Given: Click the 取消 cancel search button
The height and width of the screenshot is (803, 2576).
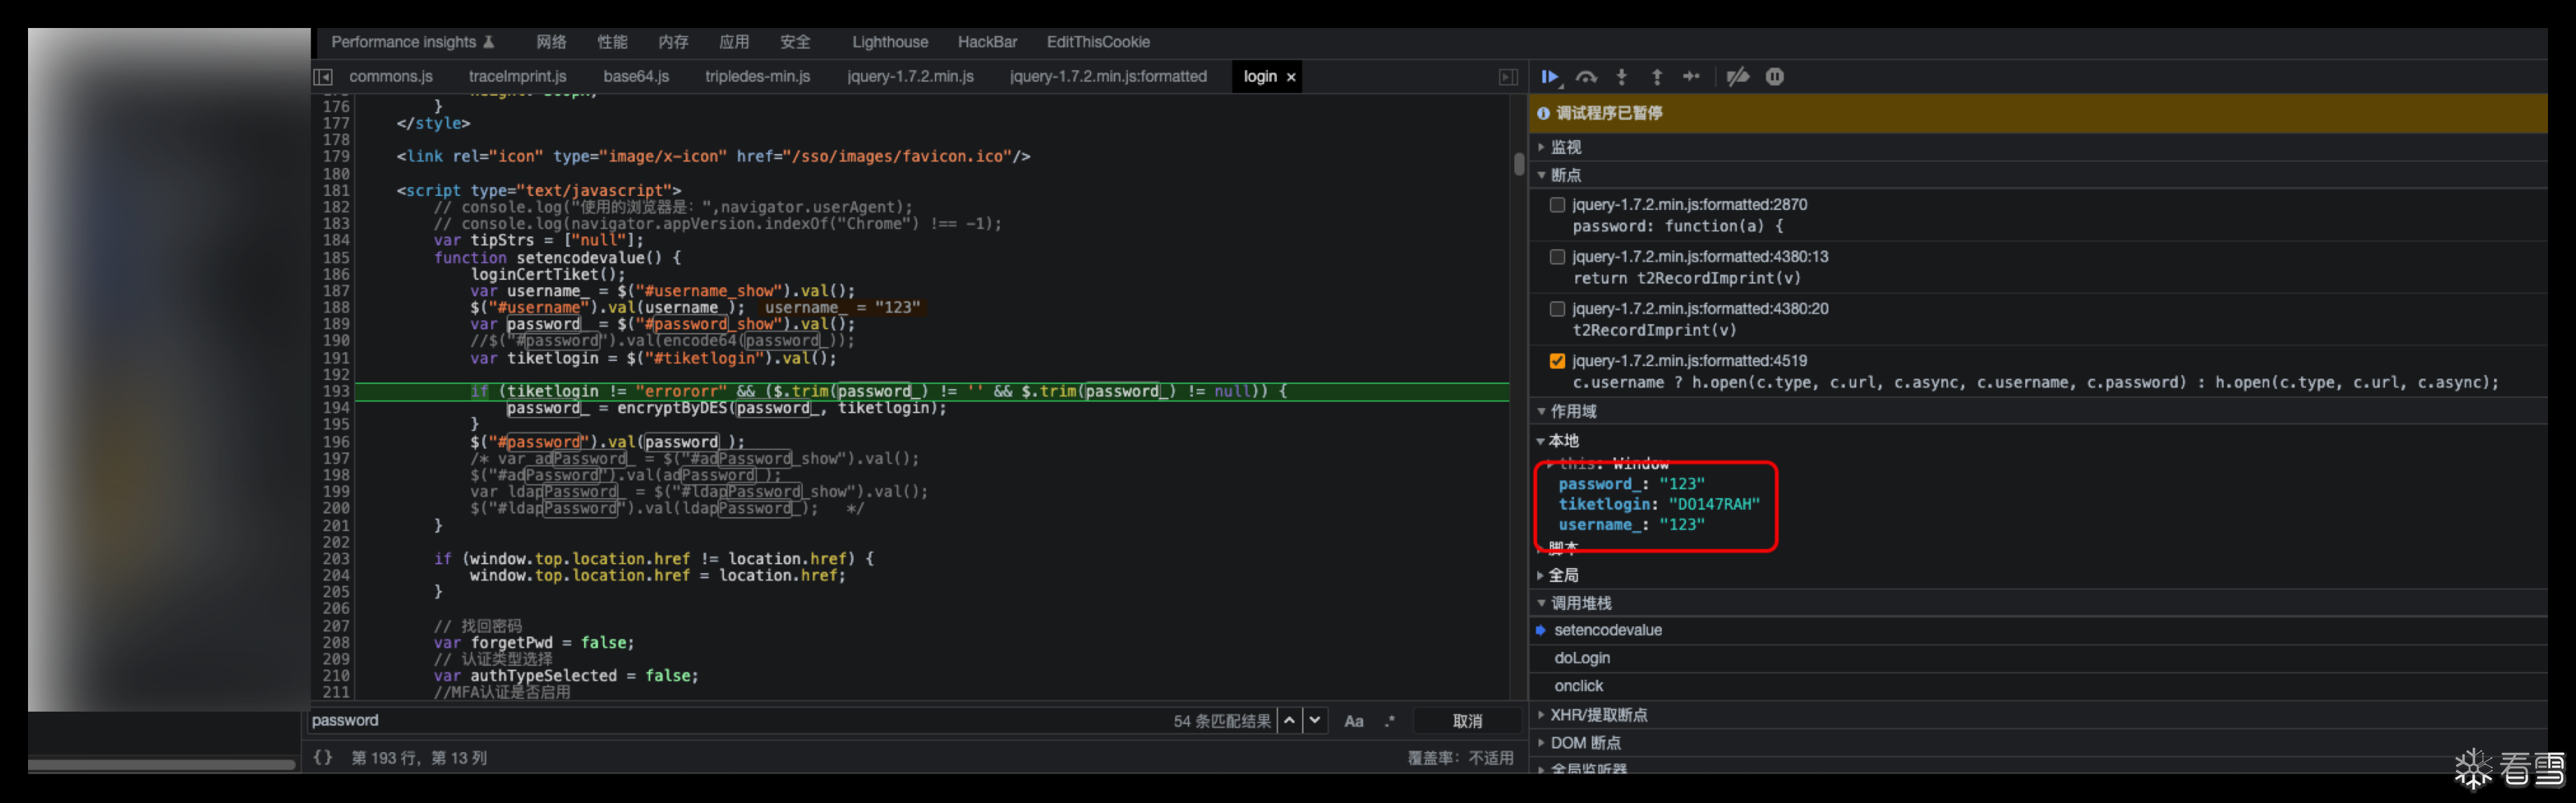Looking at the screenshot, I should (x=1467, y=721).
